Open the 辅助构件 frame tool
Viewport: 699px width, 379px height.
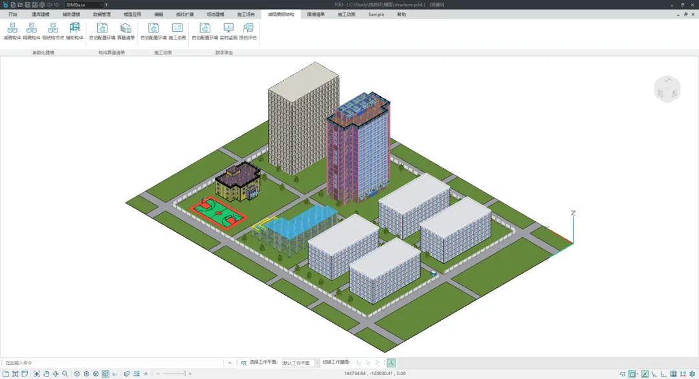pos(74,28)
